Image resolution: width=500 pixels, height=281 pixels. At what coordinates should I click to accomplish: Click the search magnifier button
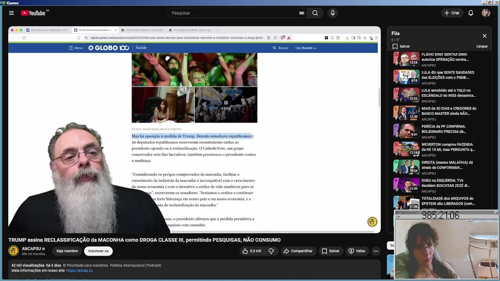[x=315, y=13]
